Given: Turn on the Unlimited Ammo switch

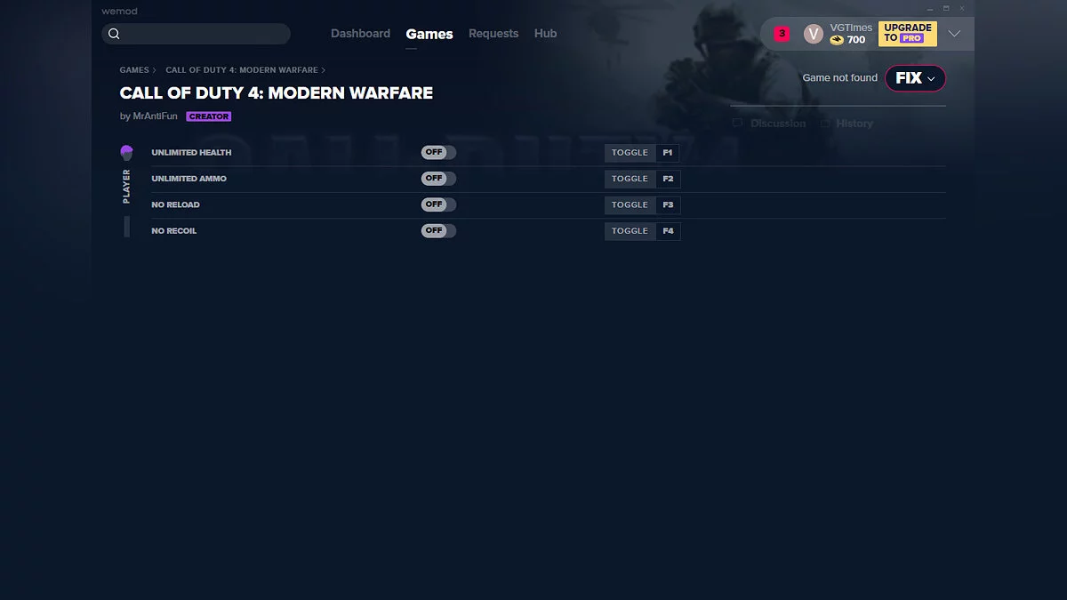Looking at the screenshot, I should pos(437,178).
